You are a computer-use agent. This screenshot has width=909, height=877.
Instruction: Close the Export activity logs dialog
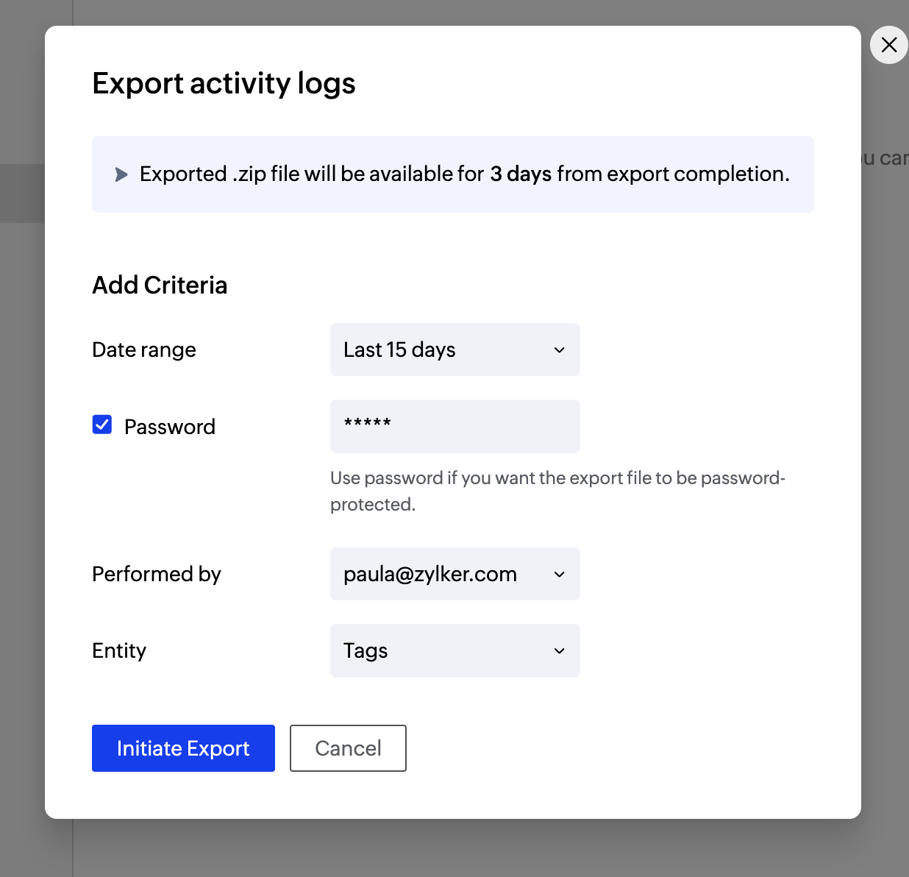coord(888,45)
